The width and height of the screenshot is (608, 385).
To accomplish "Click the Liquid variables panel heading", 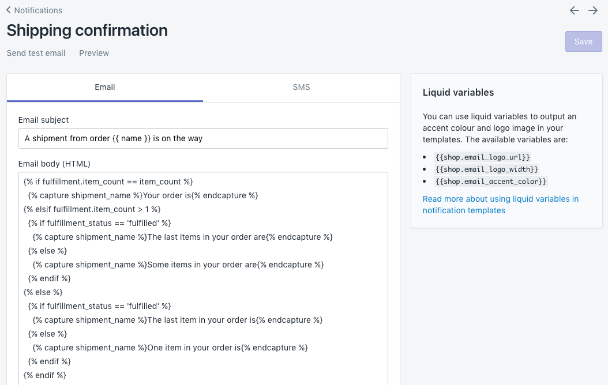I will 458,92.
